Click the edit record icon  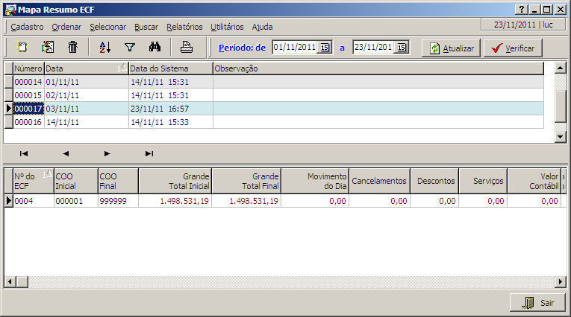[48, 47]
